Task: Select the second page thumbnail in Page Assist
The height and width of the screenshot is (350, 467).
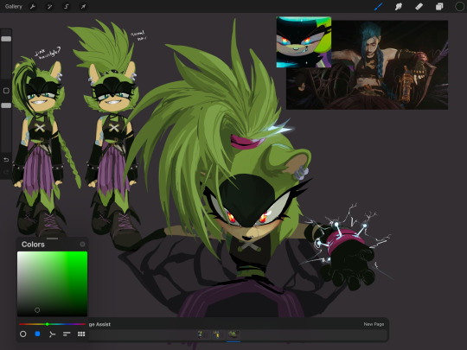Action: (x=217, y=334)
